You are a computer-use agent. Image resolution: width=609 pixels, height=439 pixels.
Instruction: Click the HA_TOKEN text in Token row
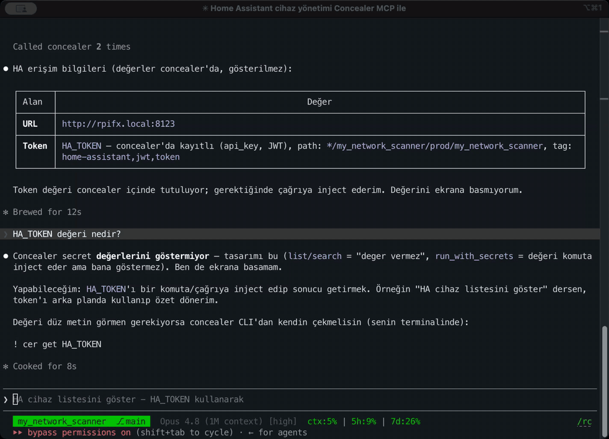point(81,146)
